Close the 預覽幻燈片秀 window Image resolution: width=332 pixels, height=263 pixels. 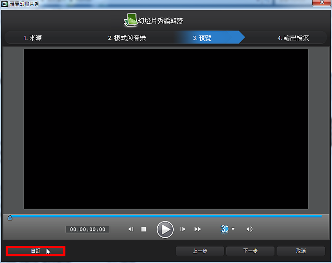pos(322,3)
